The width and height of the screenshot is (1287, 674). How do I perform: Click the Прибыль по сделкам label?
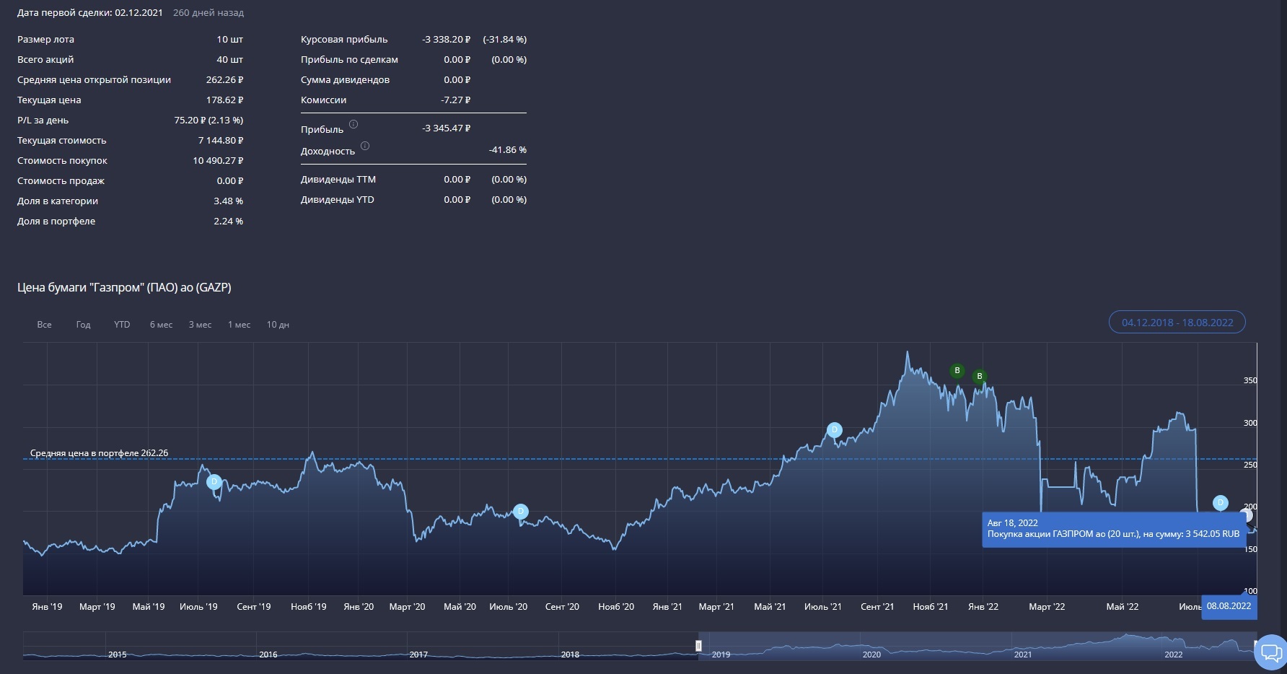[x=349, y=60]
